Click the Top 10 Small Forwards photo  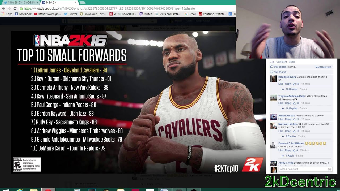(138, 102)
